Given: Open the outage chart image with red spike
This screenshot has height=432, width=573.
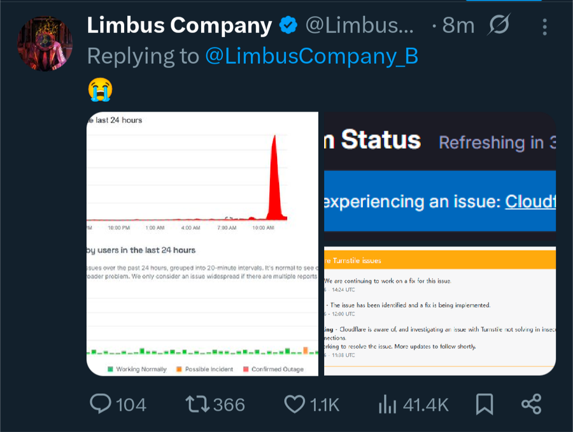Looking at the screenshot, I should coord(202,243).
